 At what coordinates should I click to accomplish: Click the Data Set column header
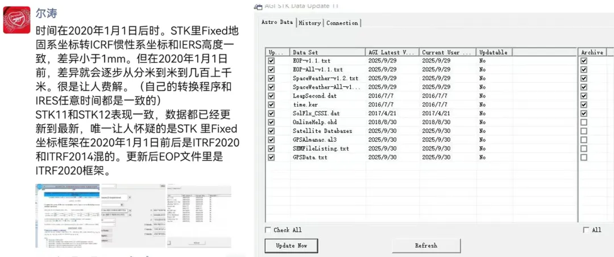328,52
